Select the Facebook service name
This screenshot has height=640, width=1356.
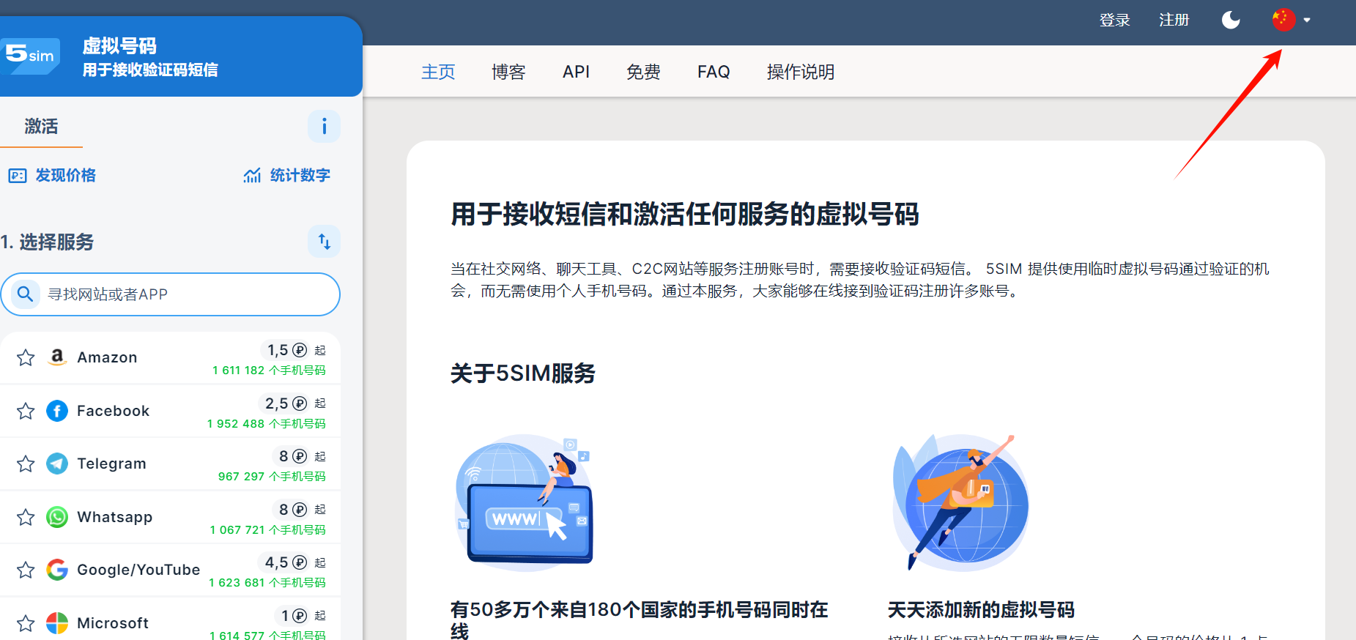click(114, 411)
